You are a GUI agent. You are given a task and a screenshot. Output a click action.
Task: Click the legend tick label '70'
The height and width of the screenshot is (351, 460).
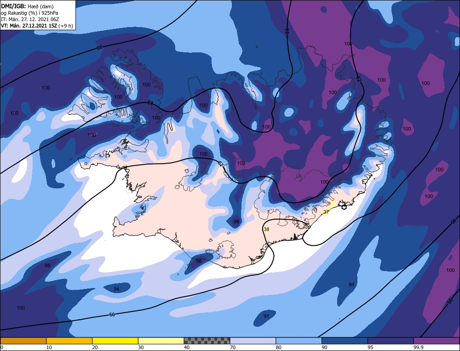coord(233,347)
